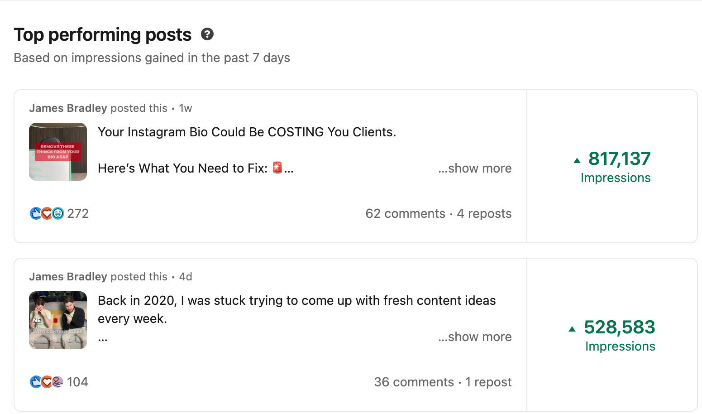Screen dimensions: 702x414
Task: Click the help question mark icon
Action: pos(207,34)
